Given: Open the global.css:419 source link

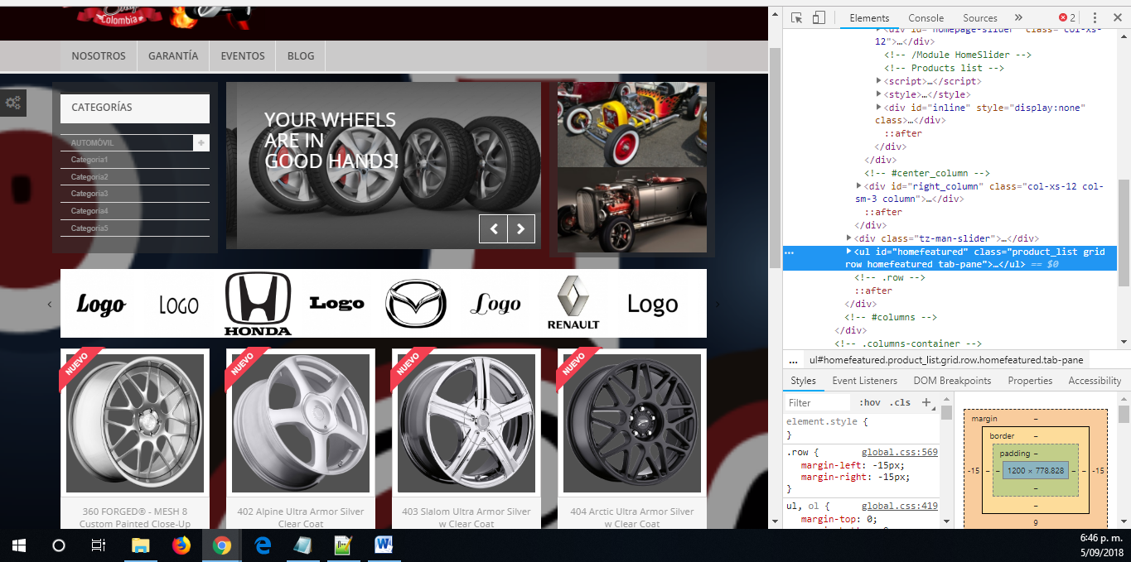Looking at the screenshot, I should coord(899,506).
